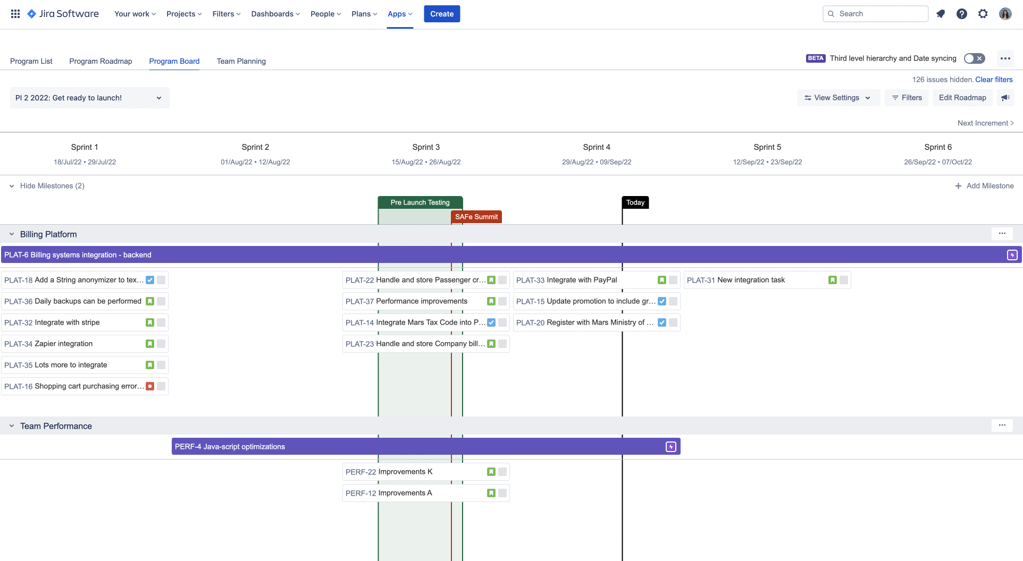Viewport: 1023px width, 561px height.
Task: Click the Clear filters link
Action: tap(994, 80)
